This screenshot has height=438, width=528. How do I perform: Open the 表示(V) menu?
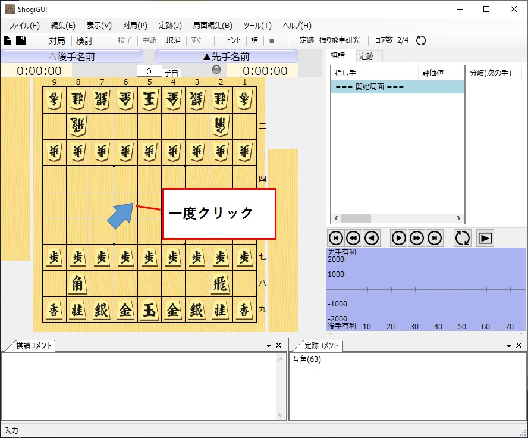[99, 26]
